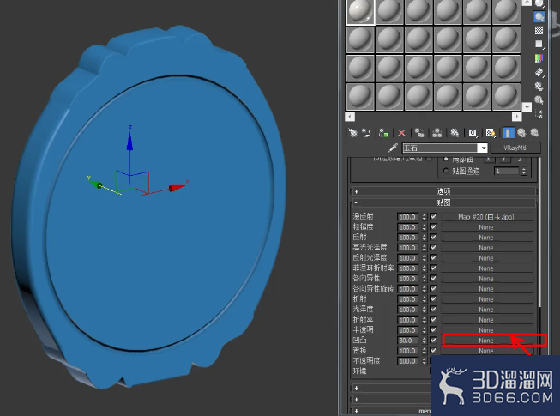Image resolution: width=560 pixels, height=416 pixels.
Task: Click the 漫反射 amount spinner arrows
Action: click(425, 216)
